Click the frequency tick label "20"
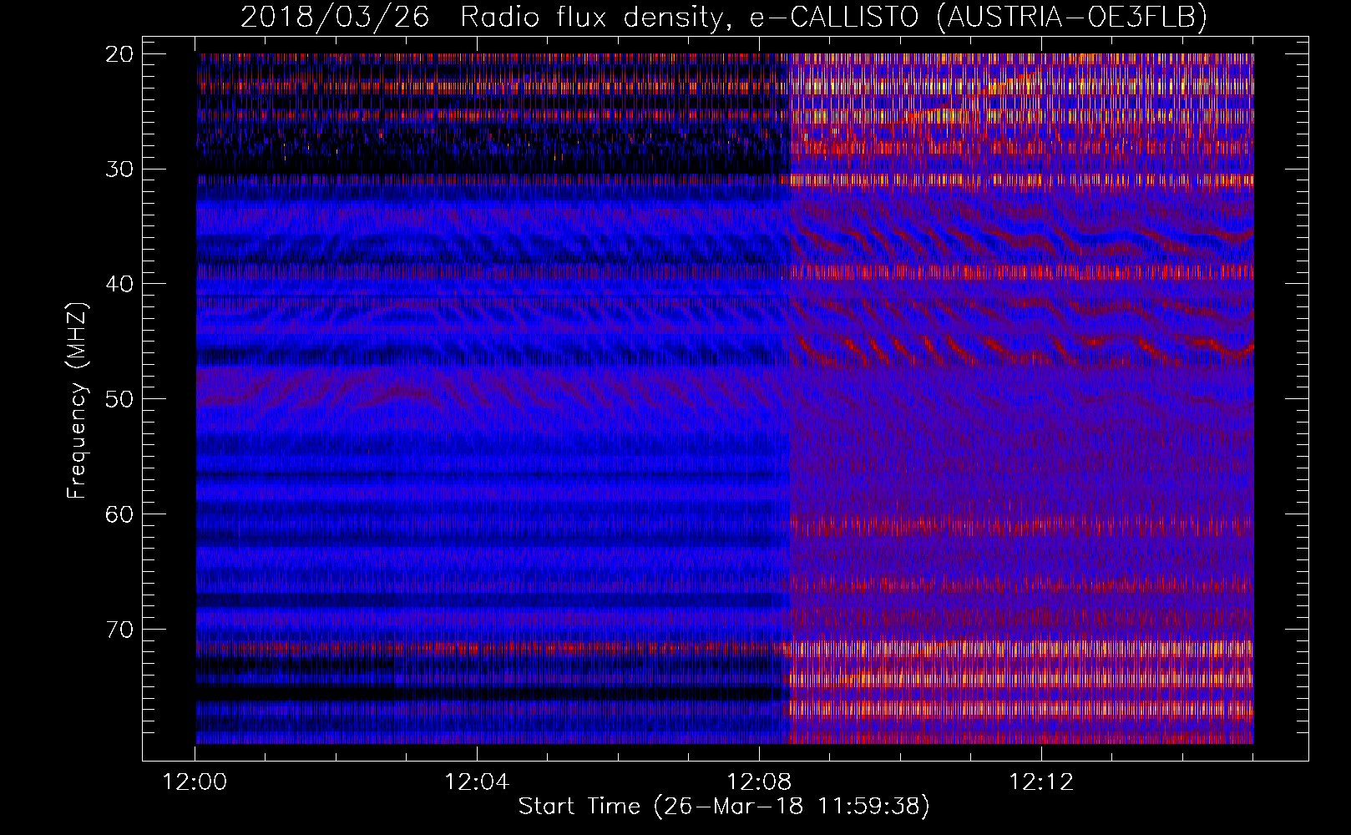The width and height of the screenshot is (1351, 835). click(120, 54)
